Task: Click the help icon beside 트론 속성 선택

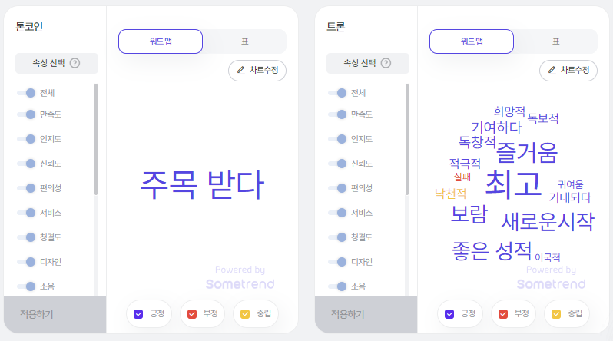Action: (386, 63)
